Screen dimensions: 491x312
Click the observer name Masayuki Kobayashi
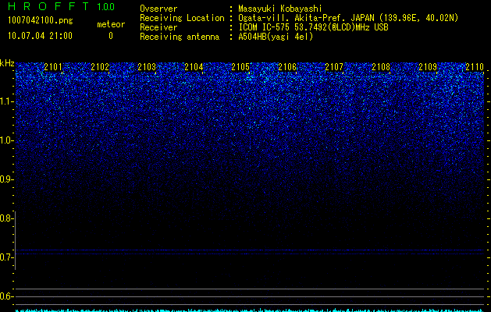[x=280, y=9]
